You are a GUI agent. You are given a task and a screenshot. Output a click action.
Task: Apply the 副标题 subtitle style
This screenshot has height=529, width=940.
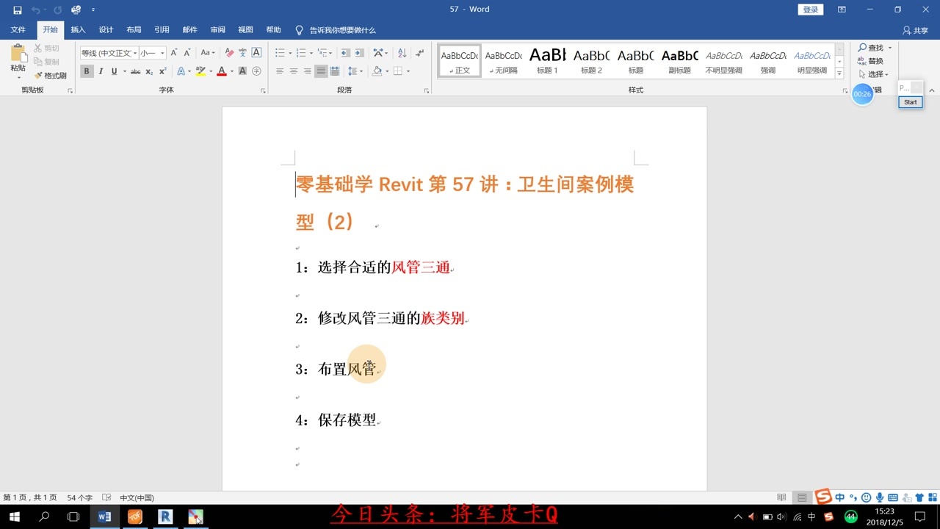pyautogui.click(x=680, y=60)
